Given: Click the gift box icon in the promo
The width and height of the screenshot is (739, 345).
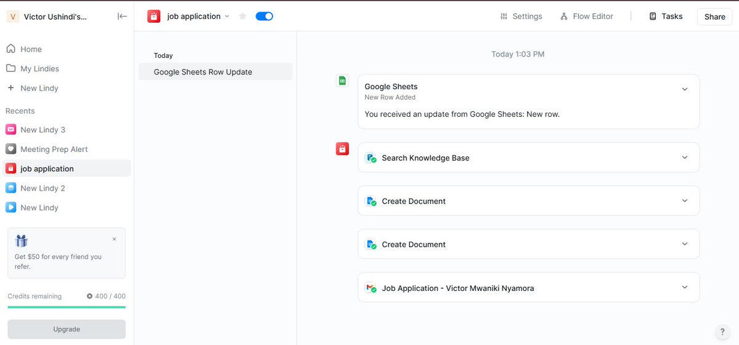Looking at the screenshot, I should (x=22, y=240).
